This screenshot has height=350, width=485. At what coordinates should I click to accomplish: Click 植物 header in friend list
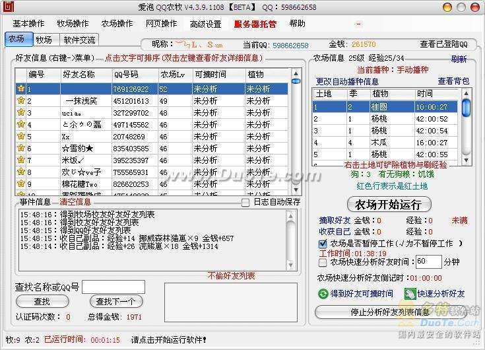(268, 75)
